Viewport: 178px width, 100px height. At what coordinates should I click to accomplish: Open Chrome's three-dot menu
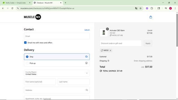(x=175, y=8)
